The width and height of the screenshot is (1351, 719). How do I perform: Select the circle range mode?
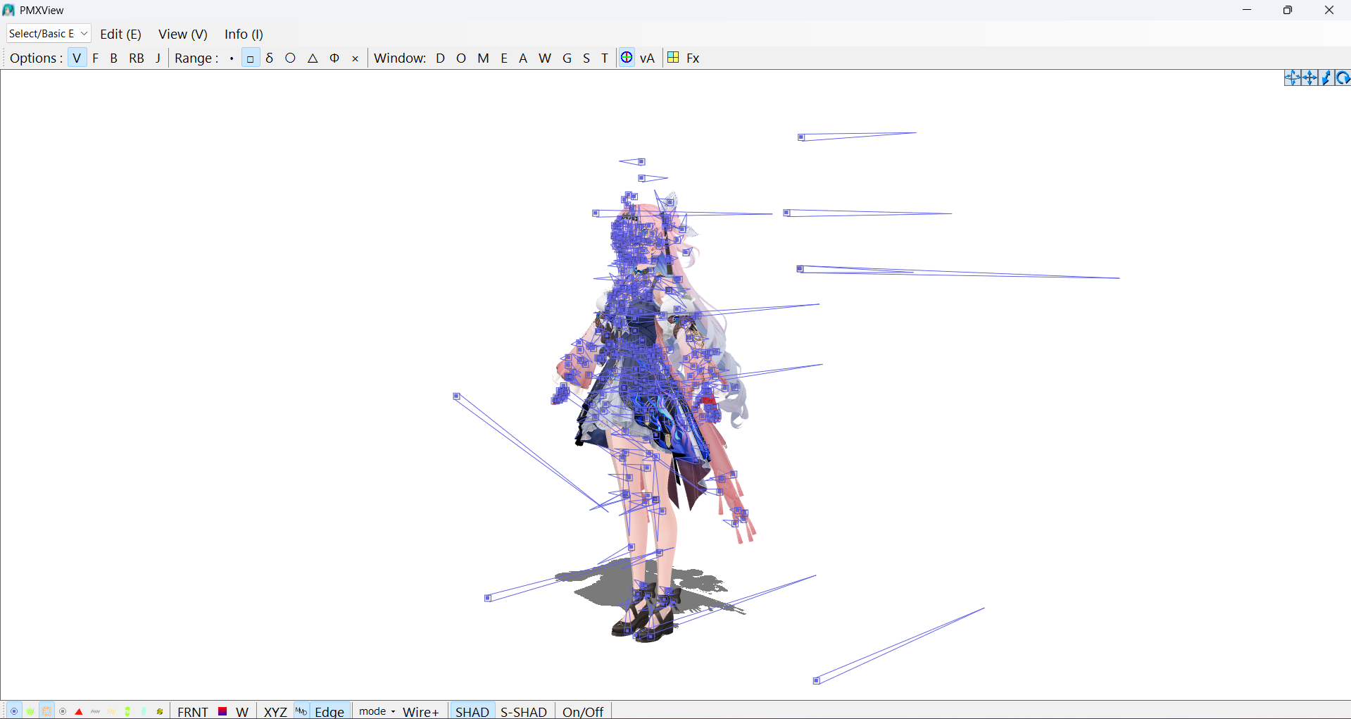click(290, 58)
